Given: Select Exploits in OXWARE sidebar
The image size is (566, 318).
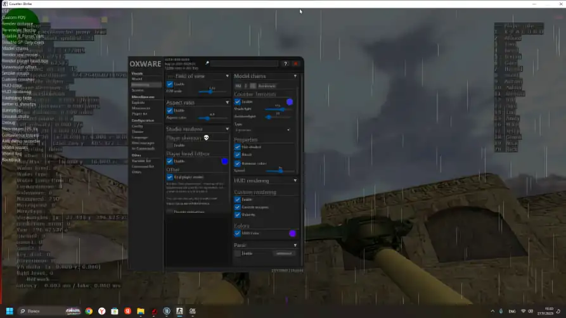Looking at the screenshot, I should click(138, 103).
